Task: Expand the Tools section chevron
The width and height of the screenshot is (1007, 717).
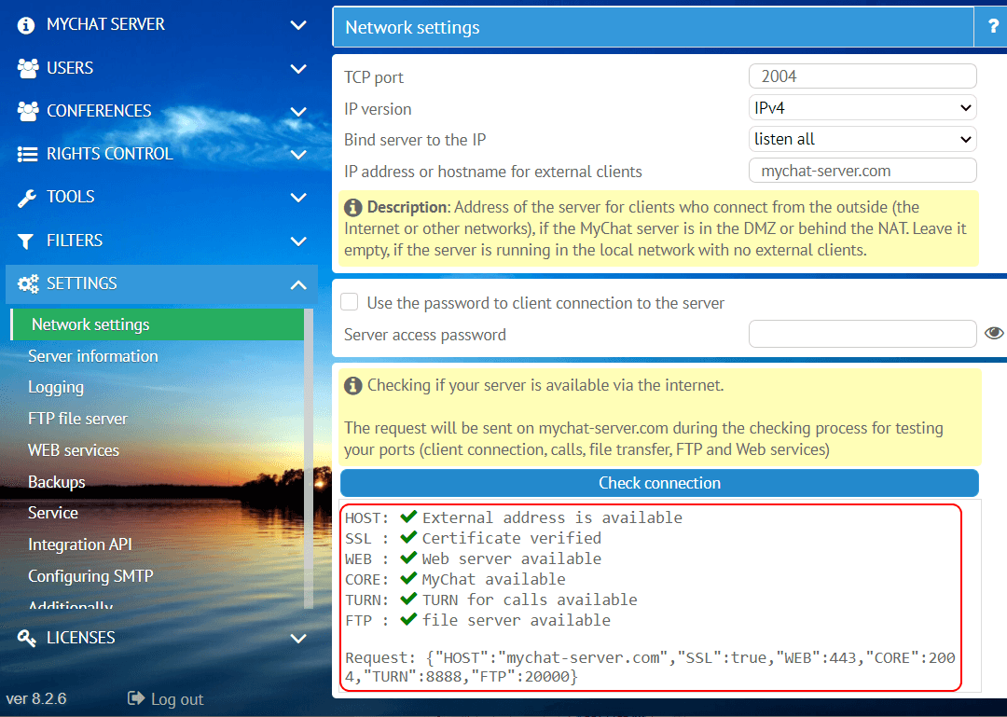Action: [x=298, y=198]
